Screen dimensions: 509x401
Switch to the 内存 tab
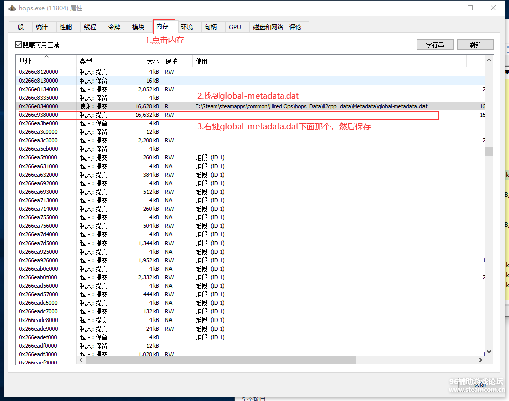163,26
